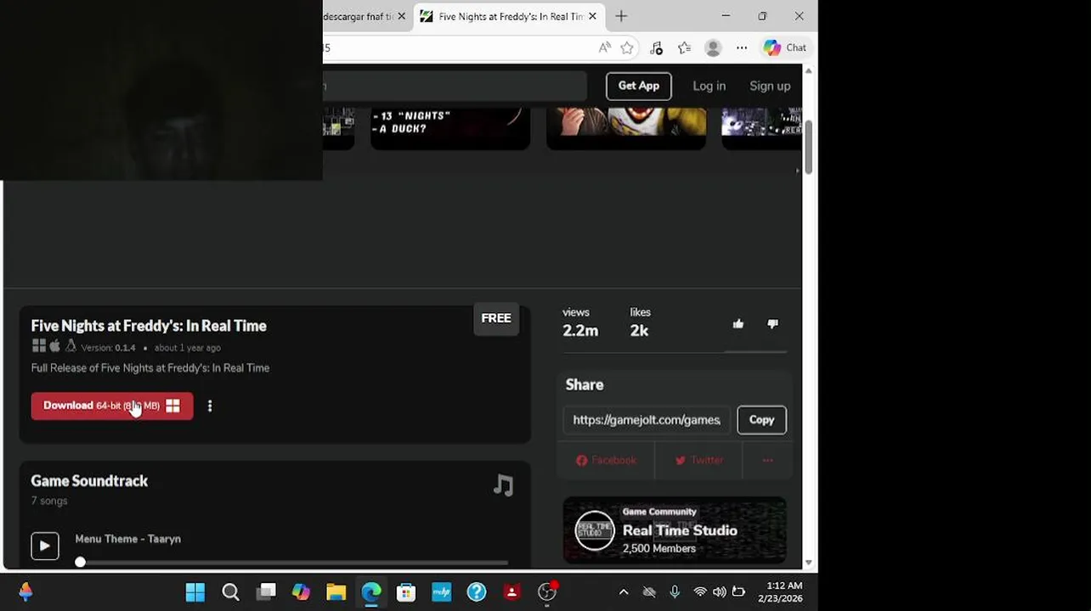Open Task View on the taskbar
Screen dimensions: 1091x611
[266, 591]
